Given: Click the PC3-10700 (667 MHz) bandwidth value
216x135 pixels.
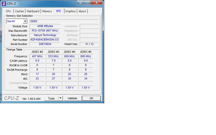Looking at the screenshot, I should pos(45,30).
